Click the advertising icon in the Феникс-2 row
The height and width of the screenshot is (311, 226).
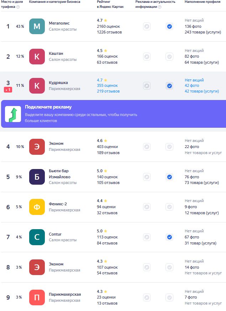[x=147, y=207]
